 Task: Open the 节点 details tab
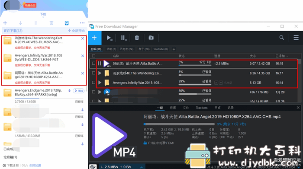[x=217, y=108]
